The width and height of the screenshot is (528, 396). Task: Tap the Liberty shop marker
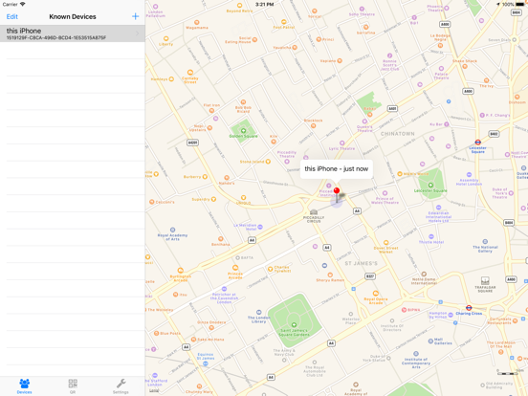[x=165, y=38]
